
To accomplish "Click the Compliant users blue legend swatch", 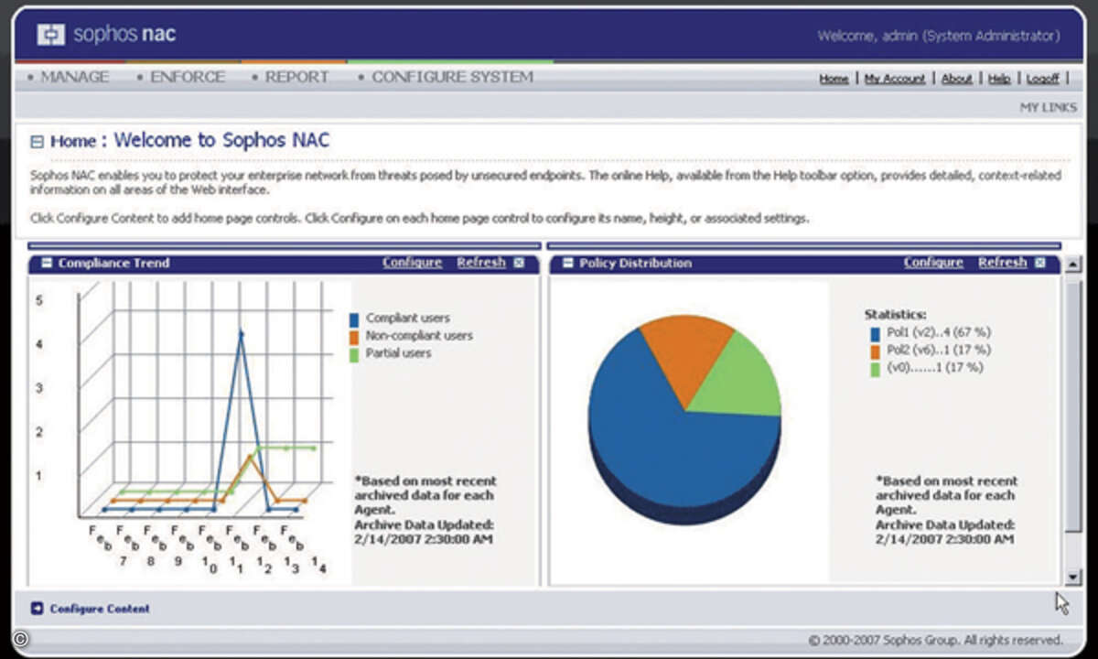I will click(354, 319).
